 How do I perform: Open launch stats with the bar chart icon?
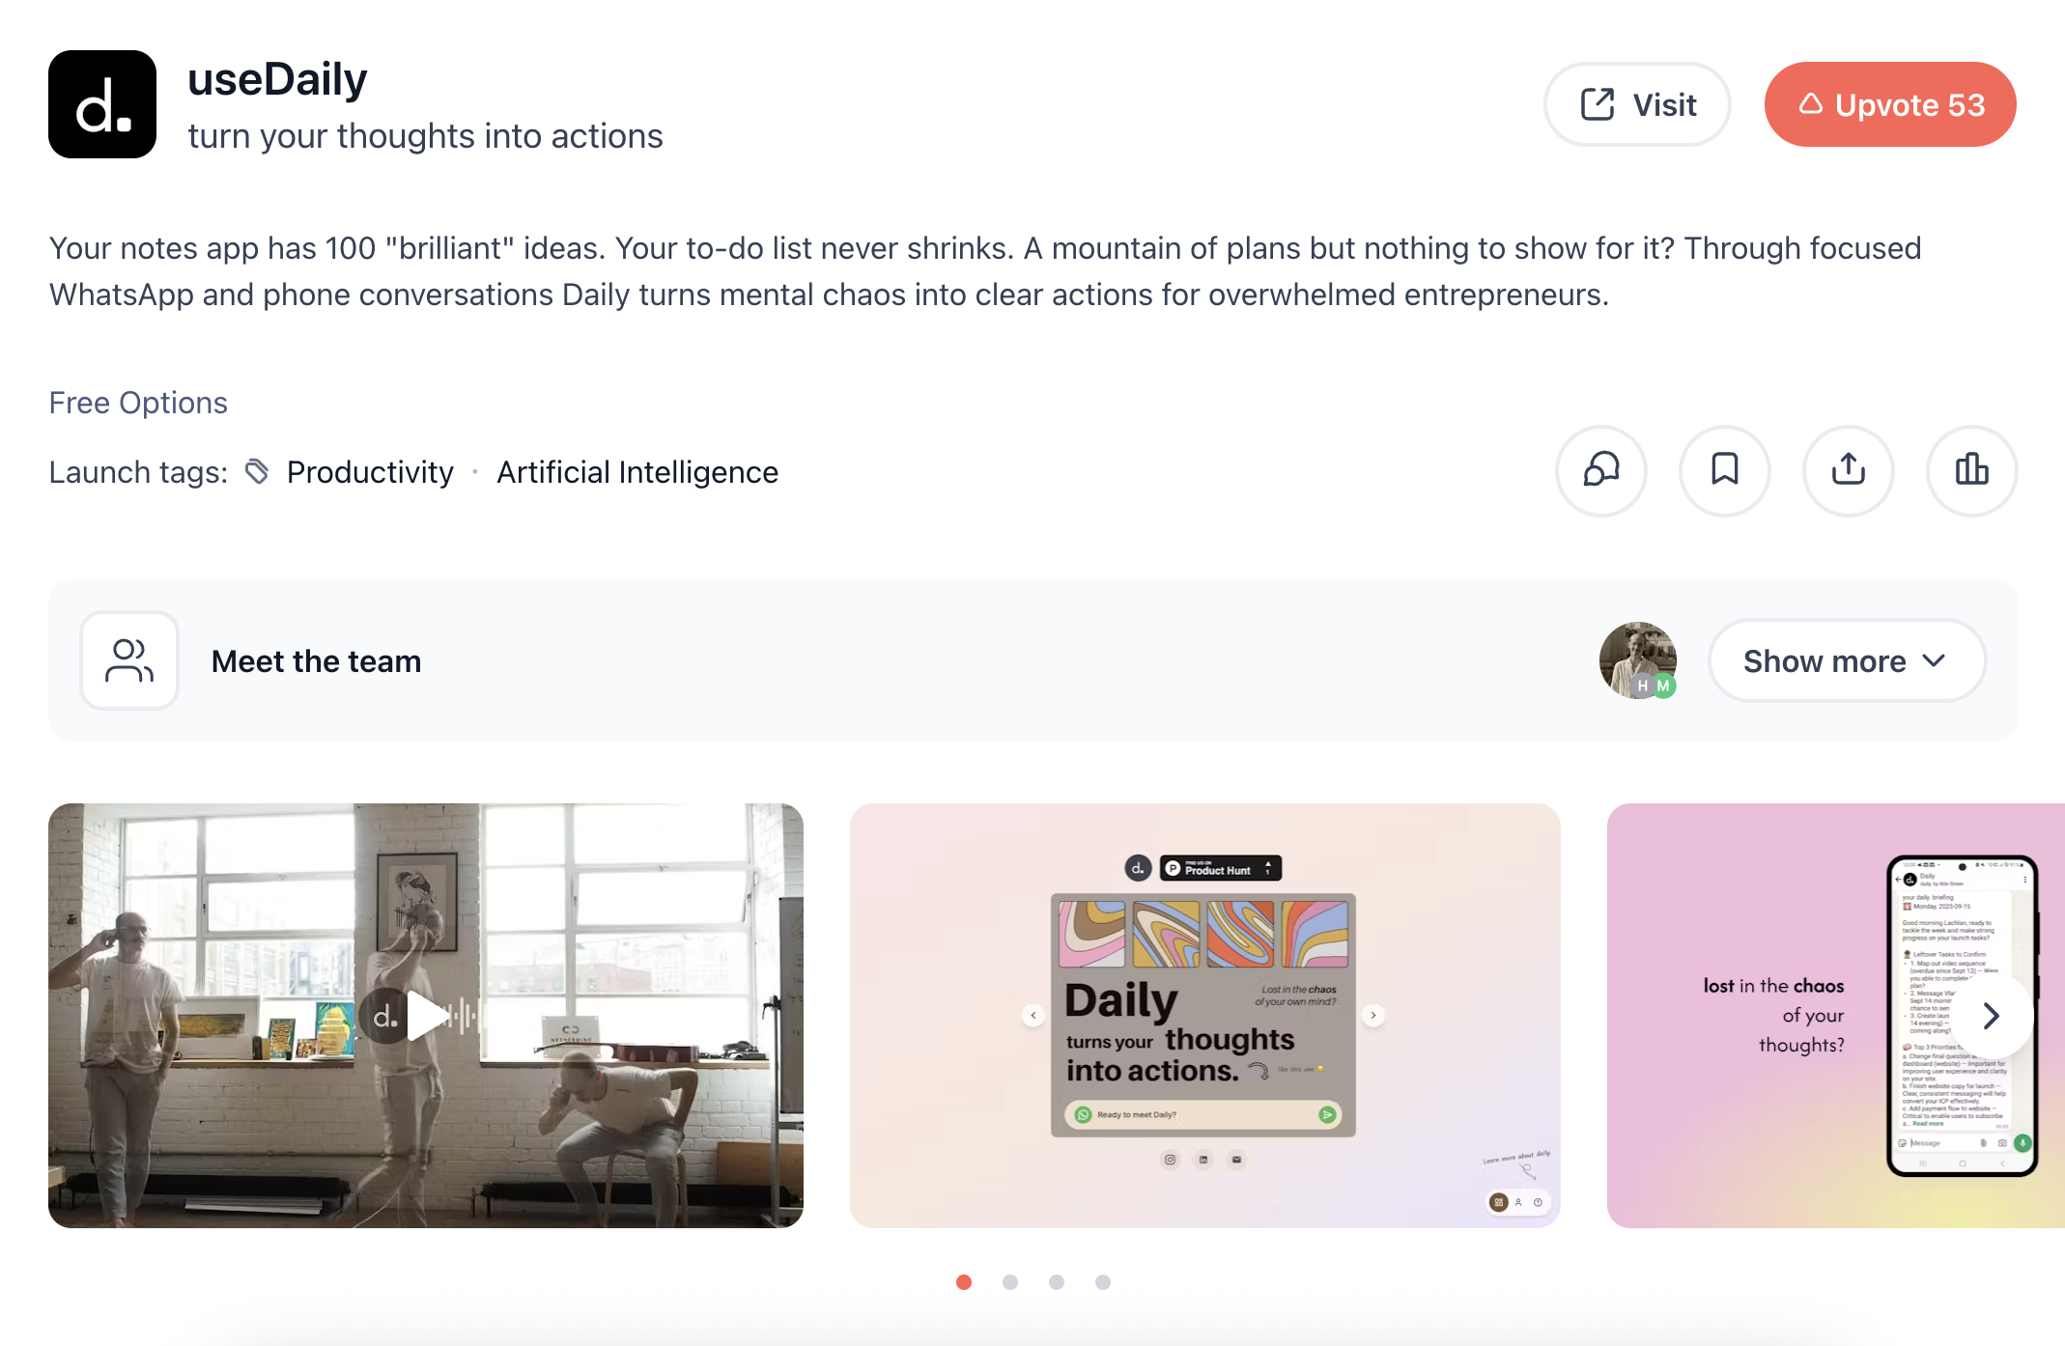pos(1971,471)
